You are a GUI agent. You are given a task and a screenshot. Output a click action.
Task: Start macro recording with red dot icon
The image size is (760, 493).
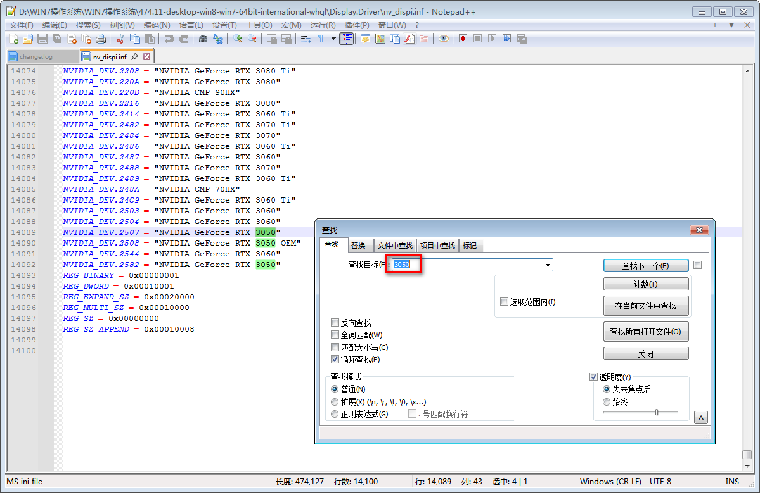463,39
